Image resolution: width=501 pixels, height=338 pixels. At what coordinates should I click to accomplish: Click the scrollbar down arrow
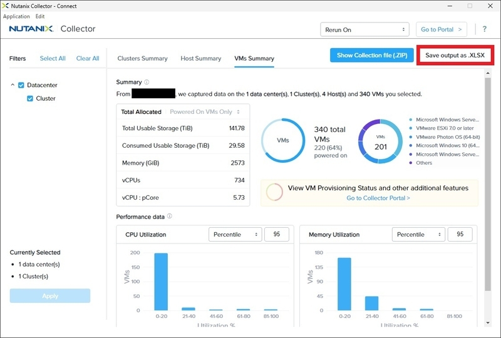[488, 323]
